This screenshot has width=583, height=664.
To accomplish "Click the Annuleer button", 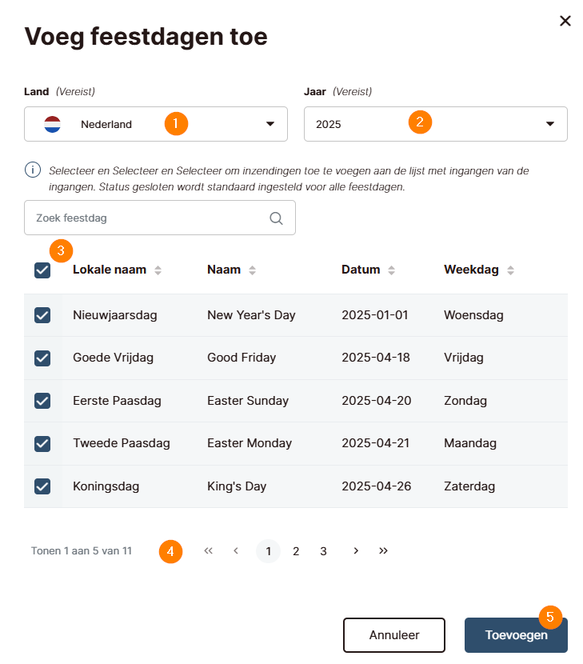I will click(x=393, y=635).
